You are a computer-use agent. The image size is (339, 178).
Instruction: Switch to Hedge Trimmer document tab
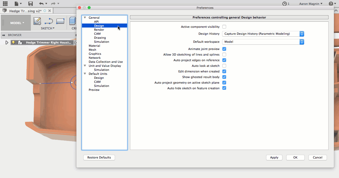click(25, 11)
